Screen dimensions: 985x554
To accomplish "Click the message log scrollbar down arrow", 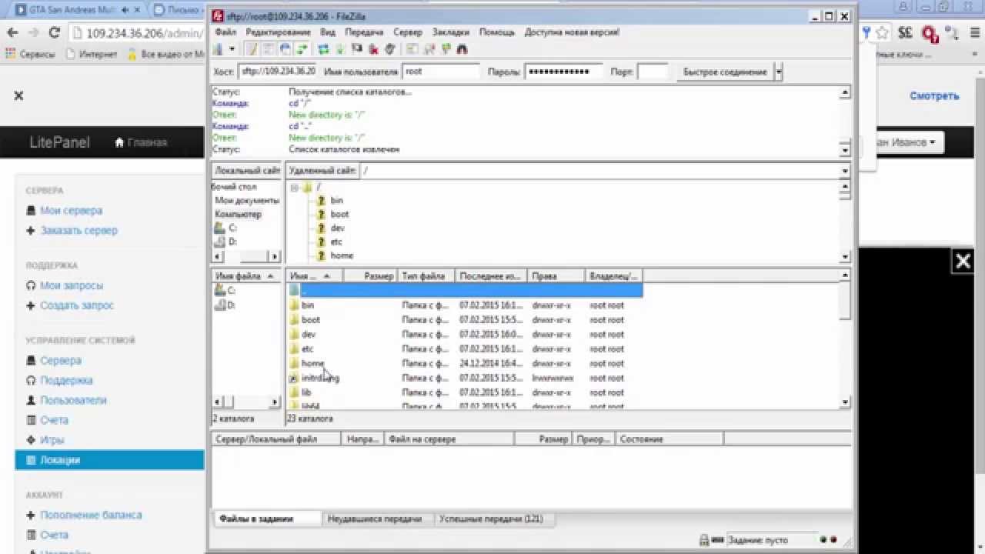I will pos(845,151).
